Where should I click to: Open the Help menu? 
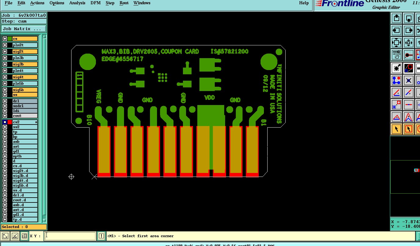304,3
